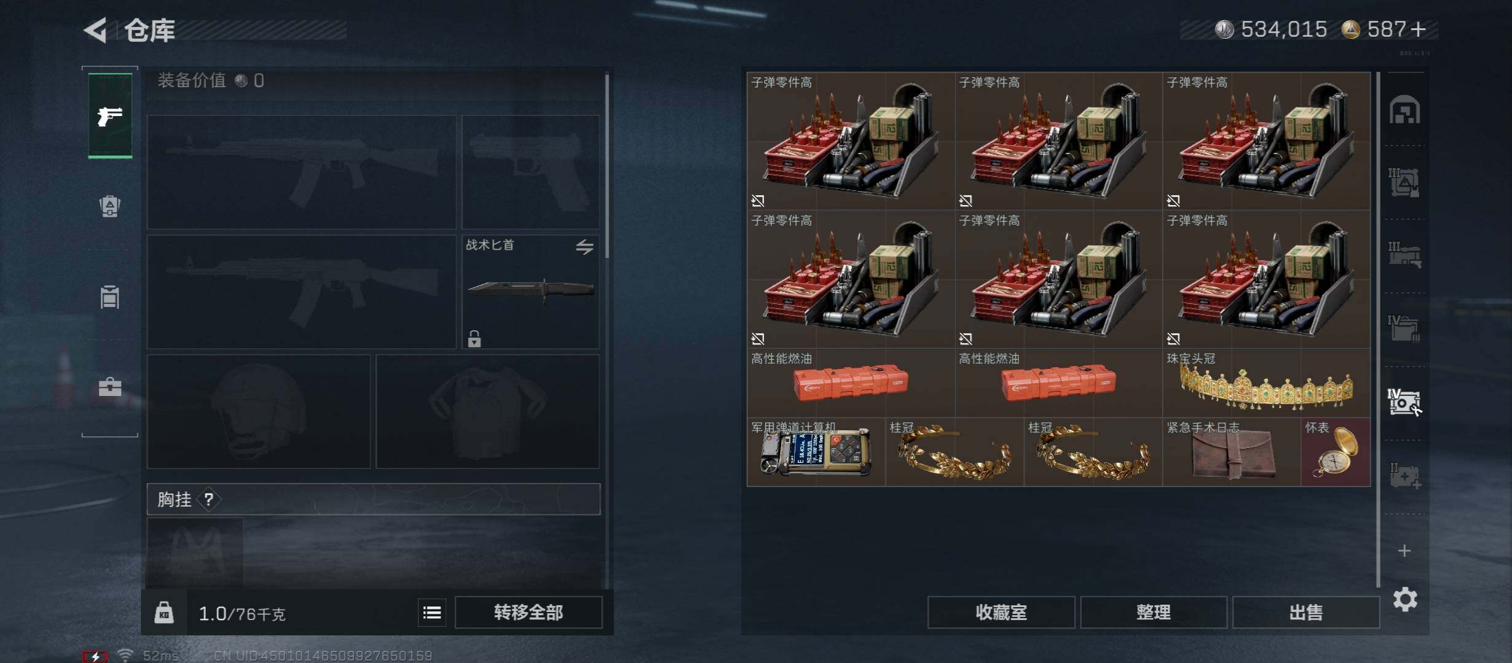This screenshot has height=663, width=1512.
Task: Select the main stash arch icon
Action: (1405, 110)
